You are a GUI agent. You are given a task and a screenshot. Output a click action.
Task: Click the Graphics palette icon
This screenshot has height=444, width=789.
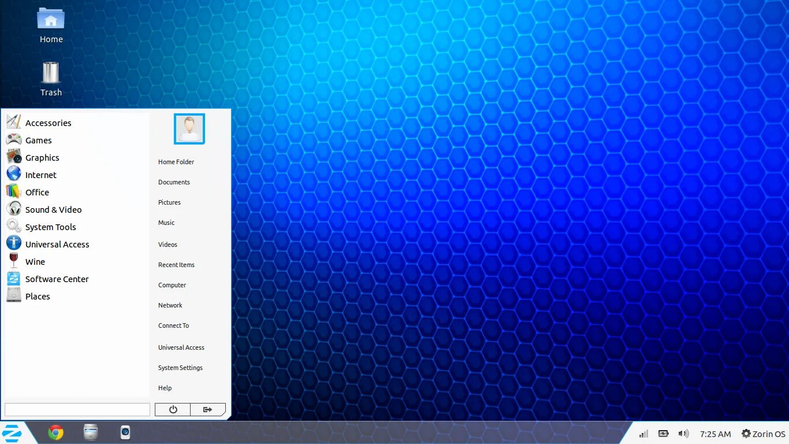13,157
